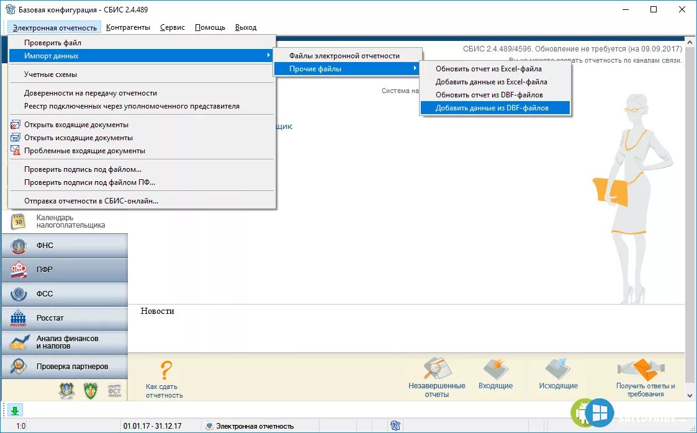Open the Контрагенты menu
Viewport: 697px width, 433px height.
click(x=128, y=27)
